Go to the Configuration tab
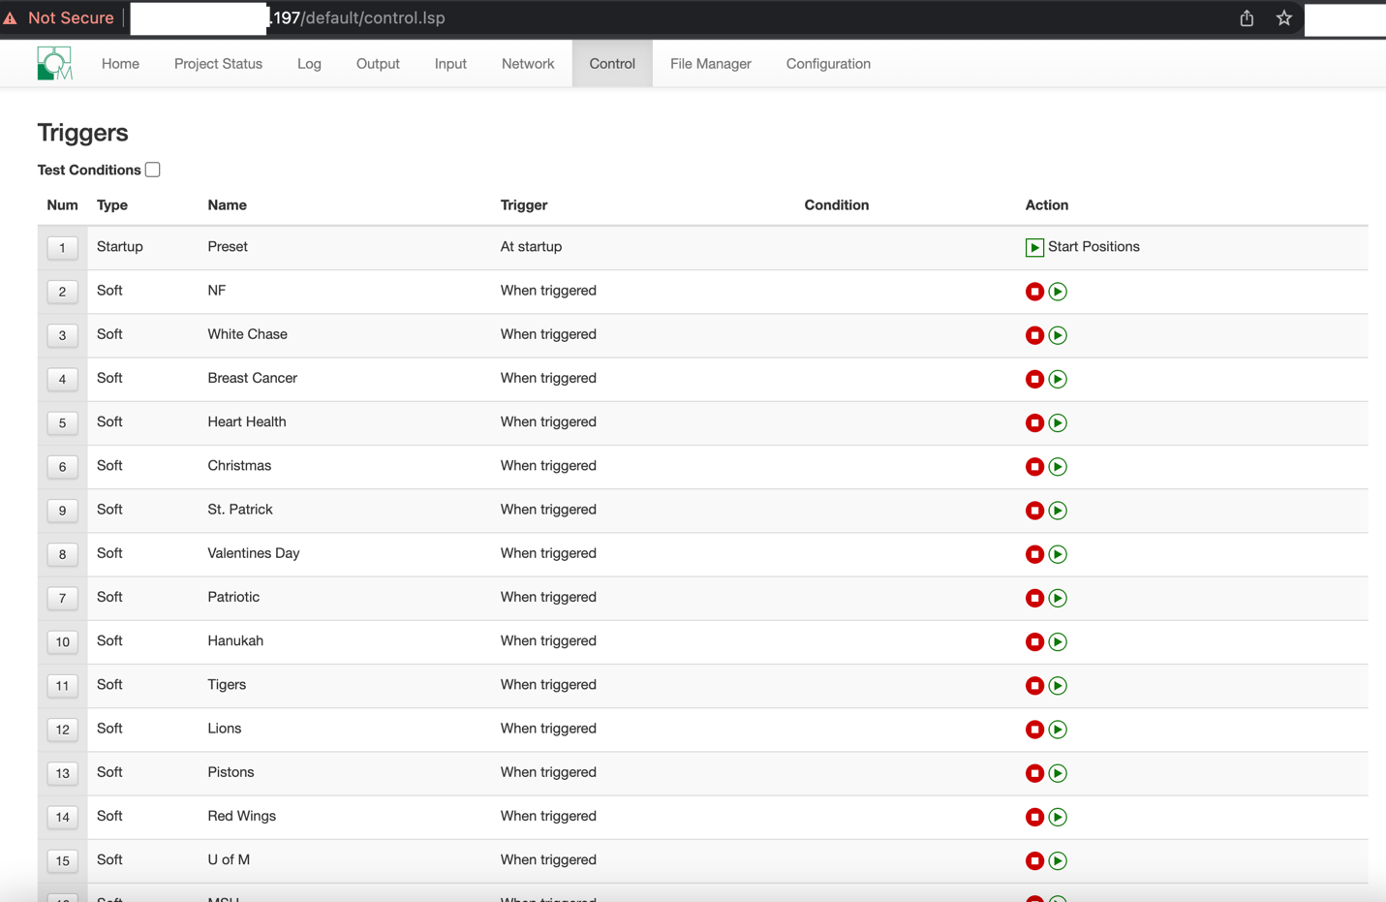 pos(828,63)
